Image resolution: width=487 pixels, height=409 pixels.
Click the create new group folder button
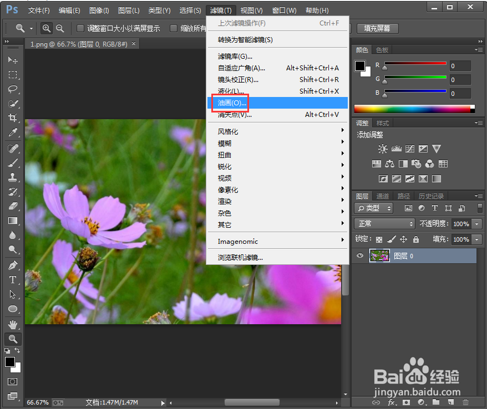click(x=436, y=402)
